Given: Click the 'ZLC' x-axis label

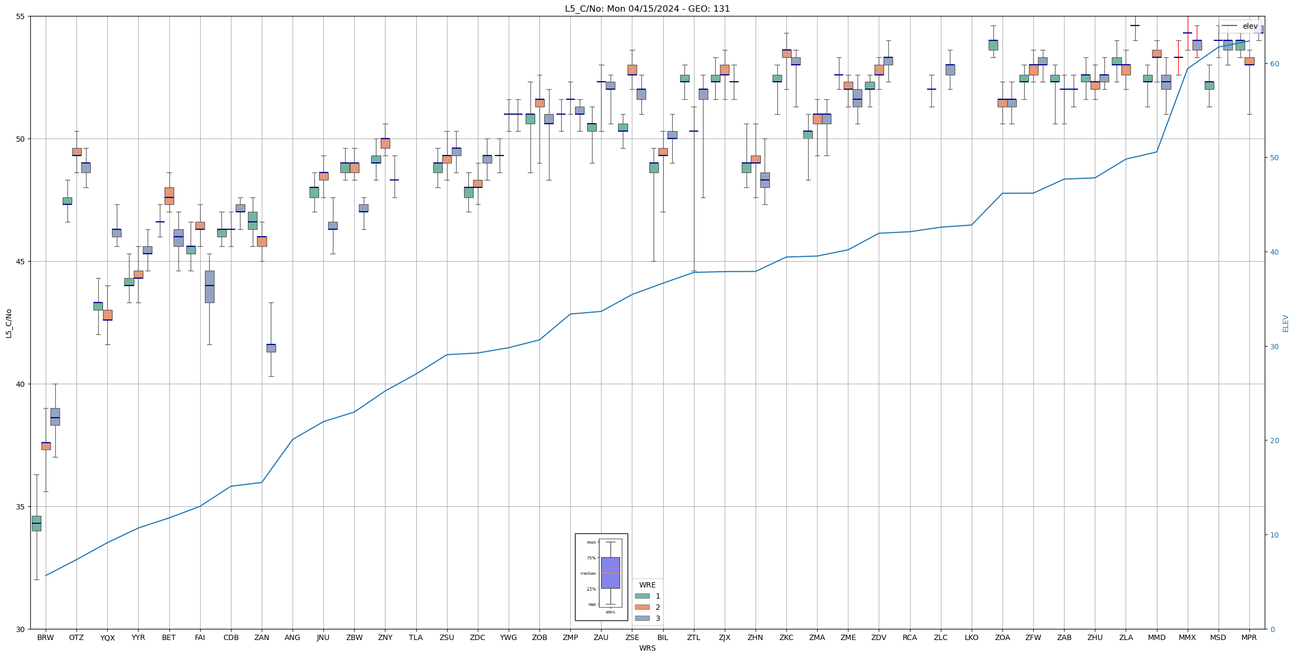Looking at the screenshot, I should [x=940, y=638].
